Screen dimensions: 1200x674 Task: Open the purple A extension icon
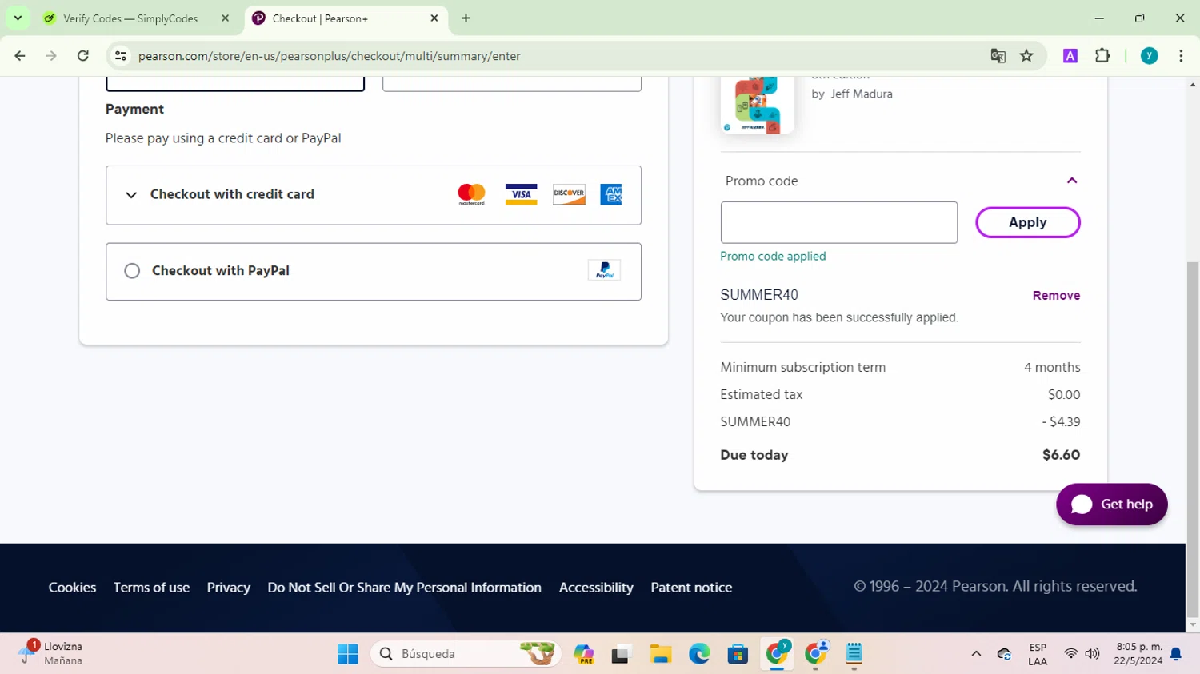[x=1070, y=56]
